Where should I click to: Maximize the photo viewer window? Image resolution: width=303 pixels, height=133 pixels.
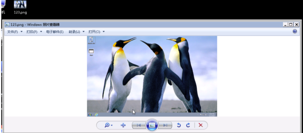pos(291,25)
